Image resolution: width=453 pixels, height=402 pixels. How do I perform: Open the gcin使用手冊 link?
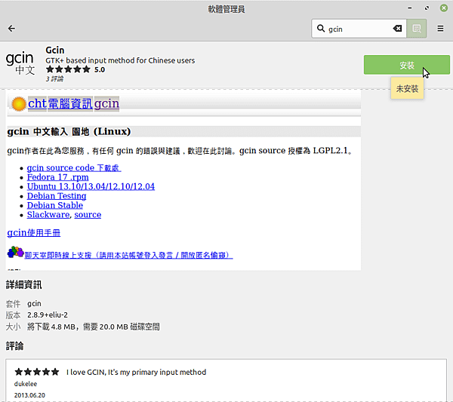click(34, 232)
